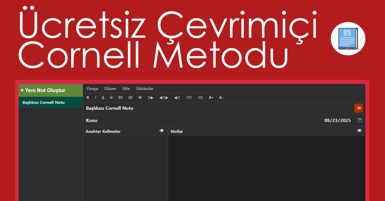Viewport: 385px width, 201px height.
Task: Select Başlıksız Cornell Notu in sidebar
Action: tap(51, 102)
